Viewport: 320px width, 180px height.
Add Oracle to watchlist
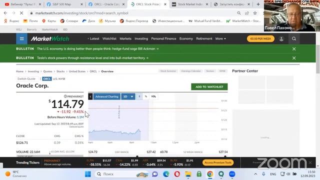(x=209, y=86)
